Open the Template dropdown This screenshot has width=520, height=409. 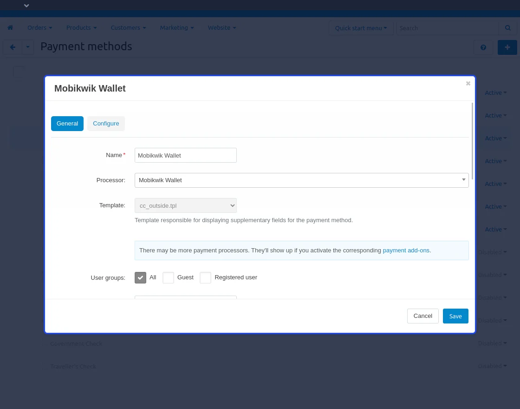point(185,205)
